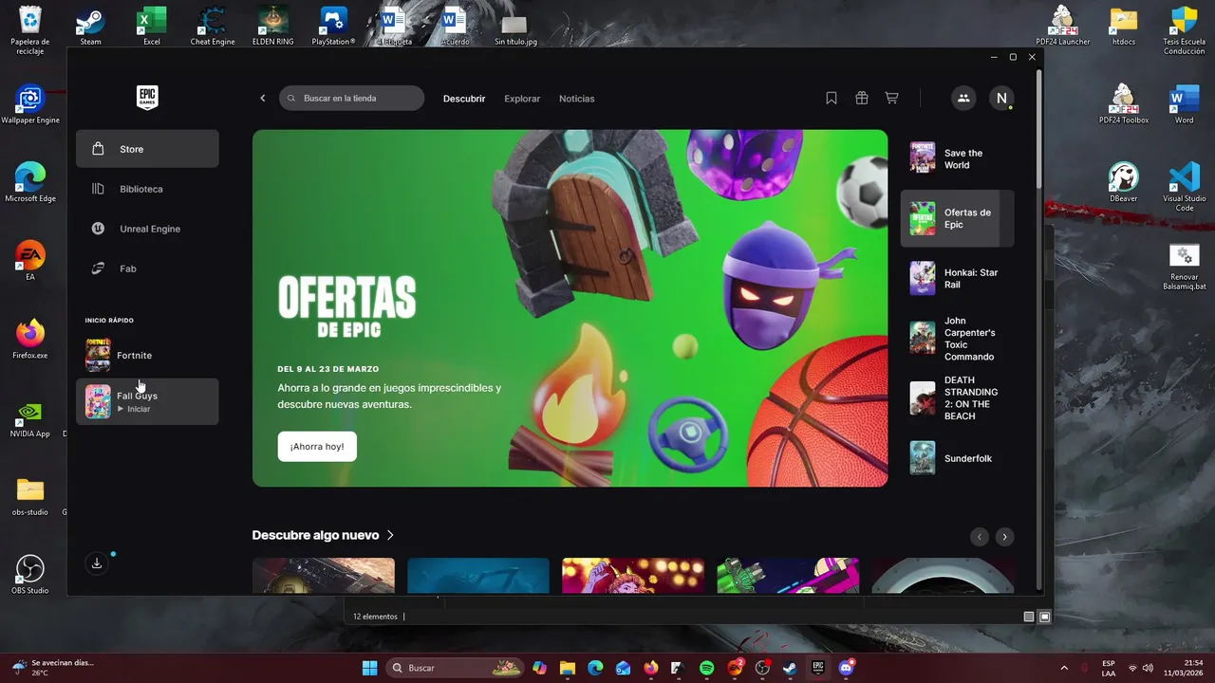Open the shopping cart
The image size is (1215, 683).
pyautogui.click(x=891, y=98)
